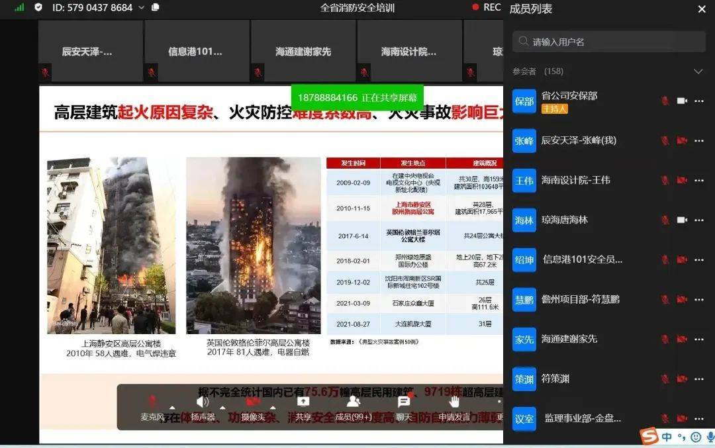Click the 议室 avatar in member list
Image resolution: width=715 pixels, height=448 pixels.
[x=524, y=418]
